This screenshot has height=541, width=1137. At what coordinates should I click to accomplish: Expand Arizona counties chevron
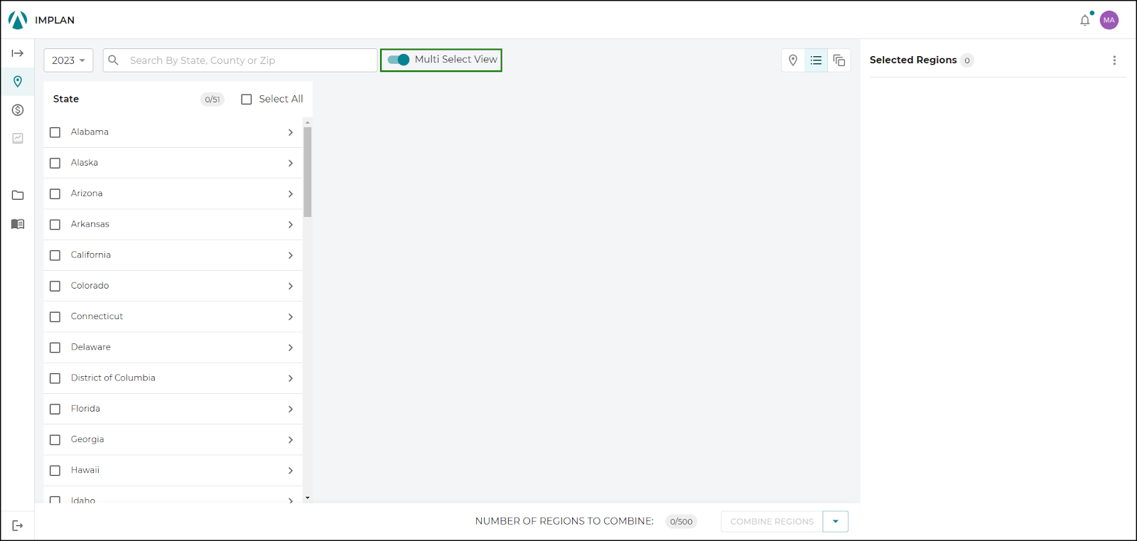[x=291, y=193]
